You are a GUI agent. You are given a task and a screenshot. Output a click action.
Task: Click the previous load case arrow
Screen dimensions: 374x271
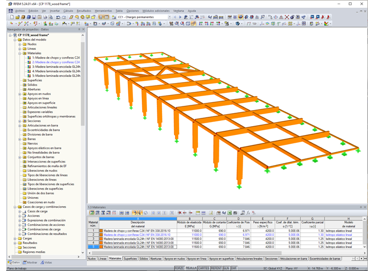pyautogui.click(x=175, y=17)
